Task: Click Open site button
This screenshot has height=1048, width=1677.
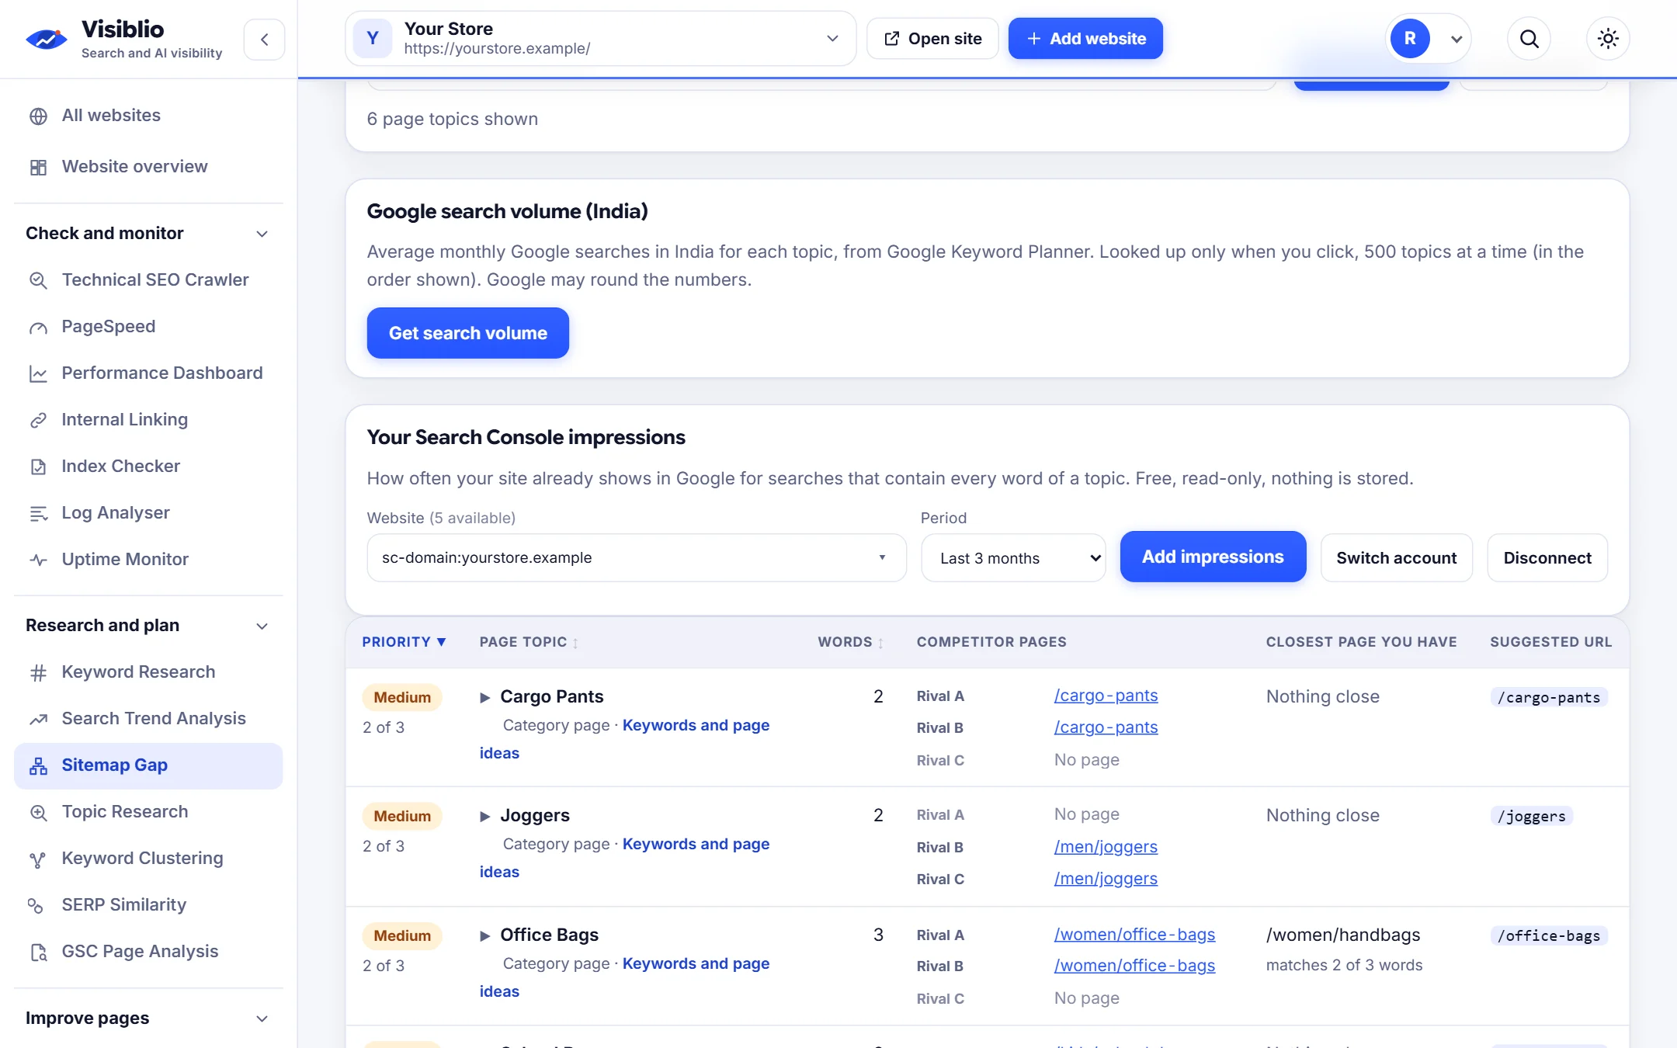Action: click(932, 39)
